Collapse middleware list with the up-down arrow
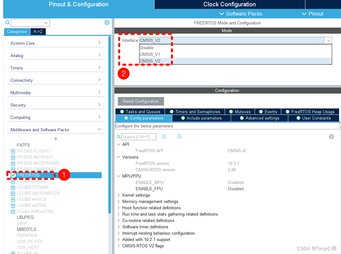 coord(56,139)
